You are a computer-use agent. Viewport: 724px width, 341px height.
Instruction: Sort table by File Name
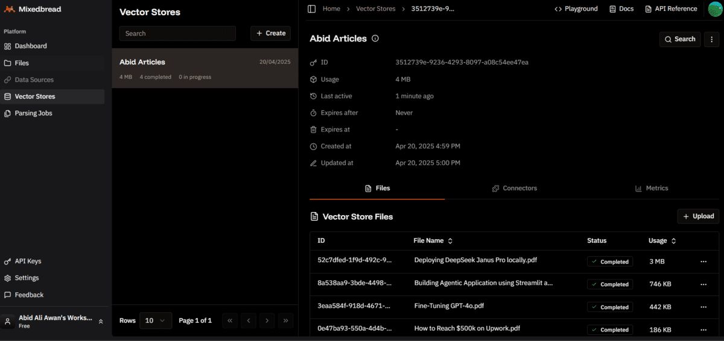pyautogui.click(x=433, y=240)
